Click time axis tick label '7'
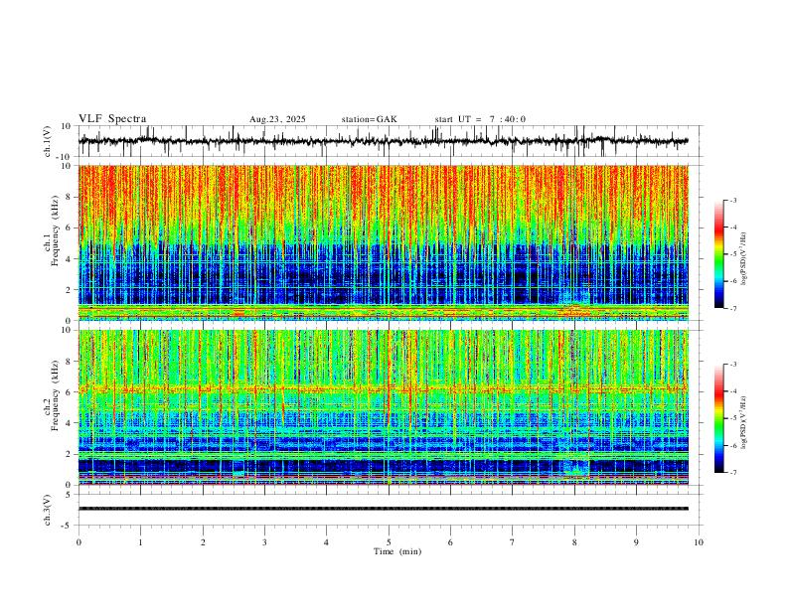 [513, 542]
